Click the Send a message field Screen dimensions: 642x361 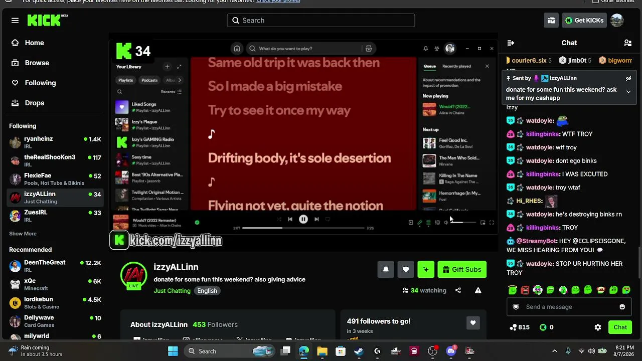point(569,307)
